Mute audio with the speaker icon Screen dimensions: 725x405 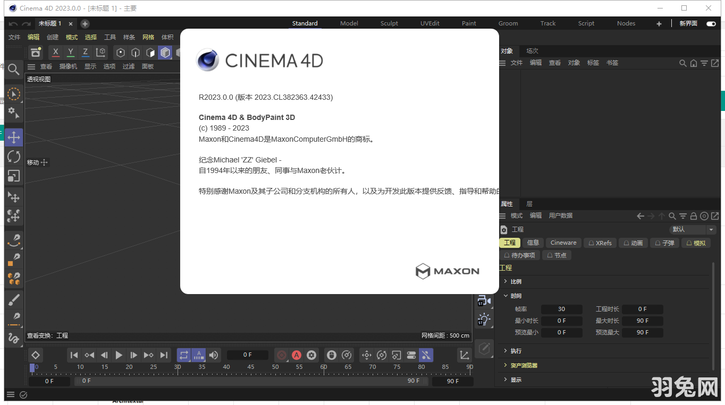[213, 355]
